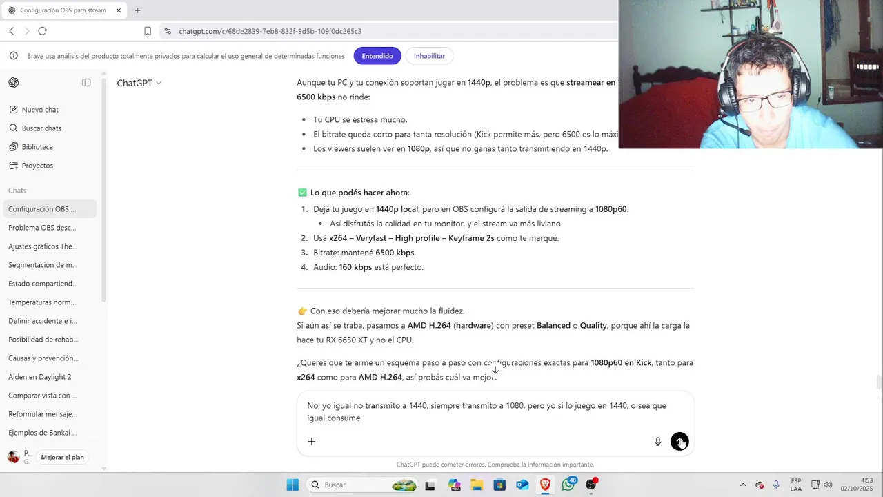Open chat 'Reformular mensaje...'
883x497 pixels.
50,414
